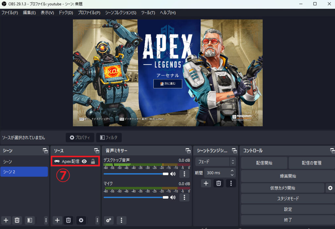Open マイク three-dot options
The image size is (335, 229).
pyautogui.click(x=185, y=197)
